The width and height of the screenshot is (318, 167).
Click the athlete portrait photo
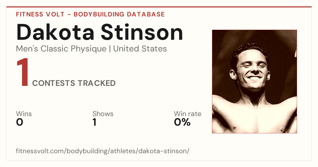pos(254,81)
